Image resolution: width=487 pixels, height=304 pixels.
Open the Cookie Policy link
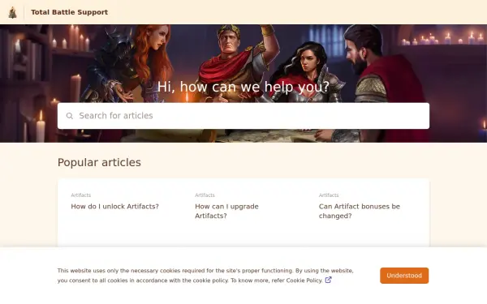tap(304, 280)
